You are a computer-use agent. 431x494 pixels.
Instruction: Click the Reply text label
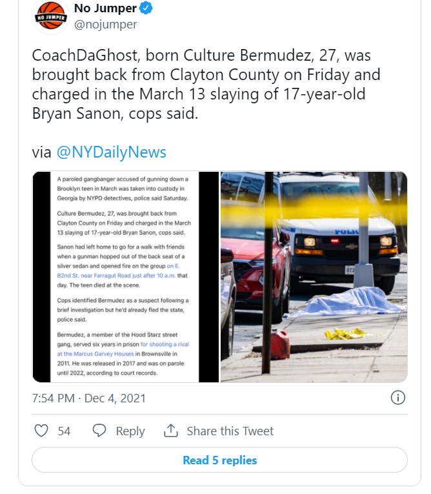click(130, 431)
